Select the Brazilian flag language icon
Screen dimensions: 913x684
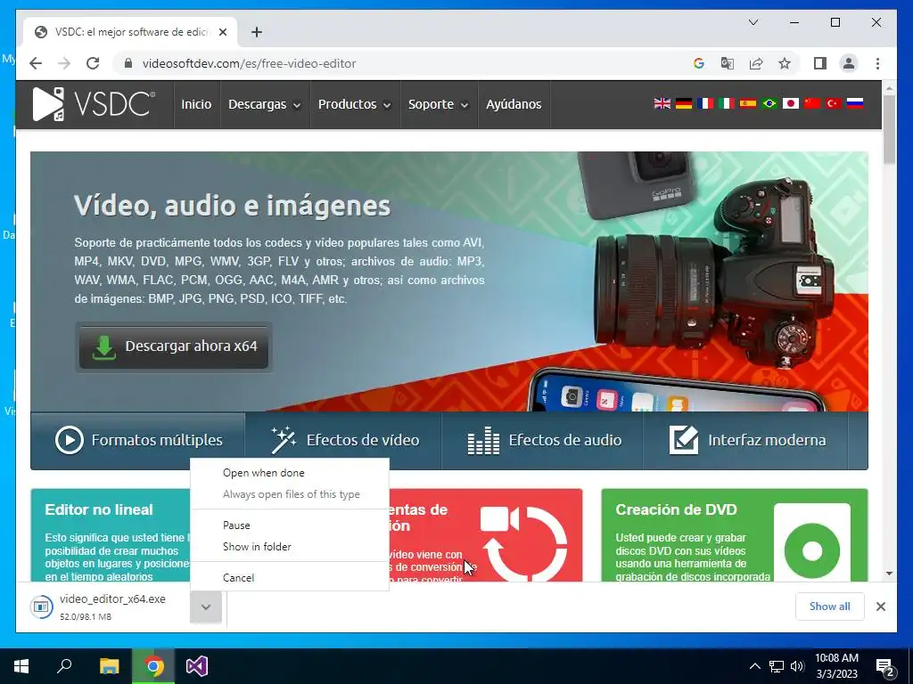pos(769,103)
